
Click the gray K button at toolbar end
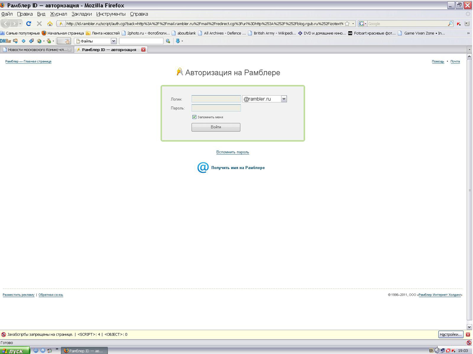(x=467, y=24)
